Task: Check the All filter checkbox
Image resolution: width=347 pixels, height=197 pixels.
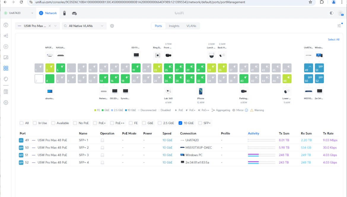Action: pos(21,123)
